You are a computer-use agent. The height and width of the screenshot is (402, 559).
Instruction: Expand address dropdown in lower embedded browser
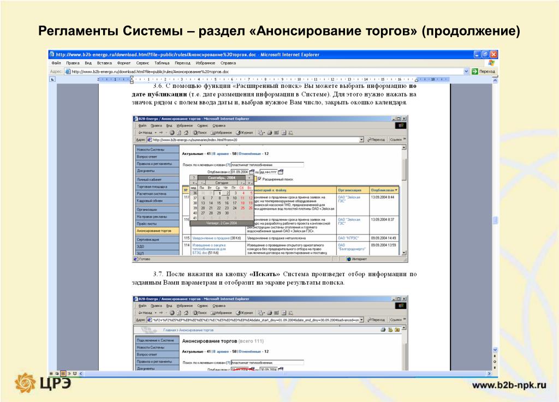(361, 320)
